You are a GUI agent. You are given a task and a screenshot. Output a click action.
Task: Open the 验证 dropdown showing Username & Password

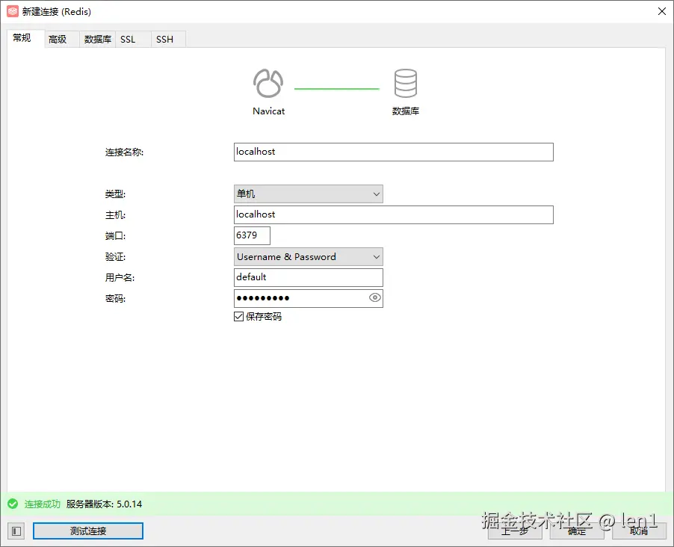click(308, 257)
